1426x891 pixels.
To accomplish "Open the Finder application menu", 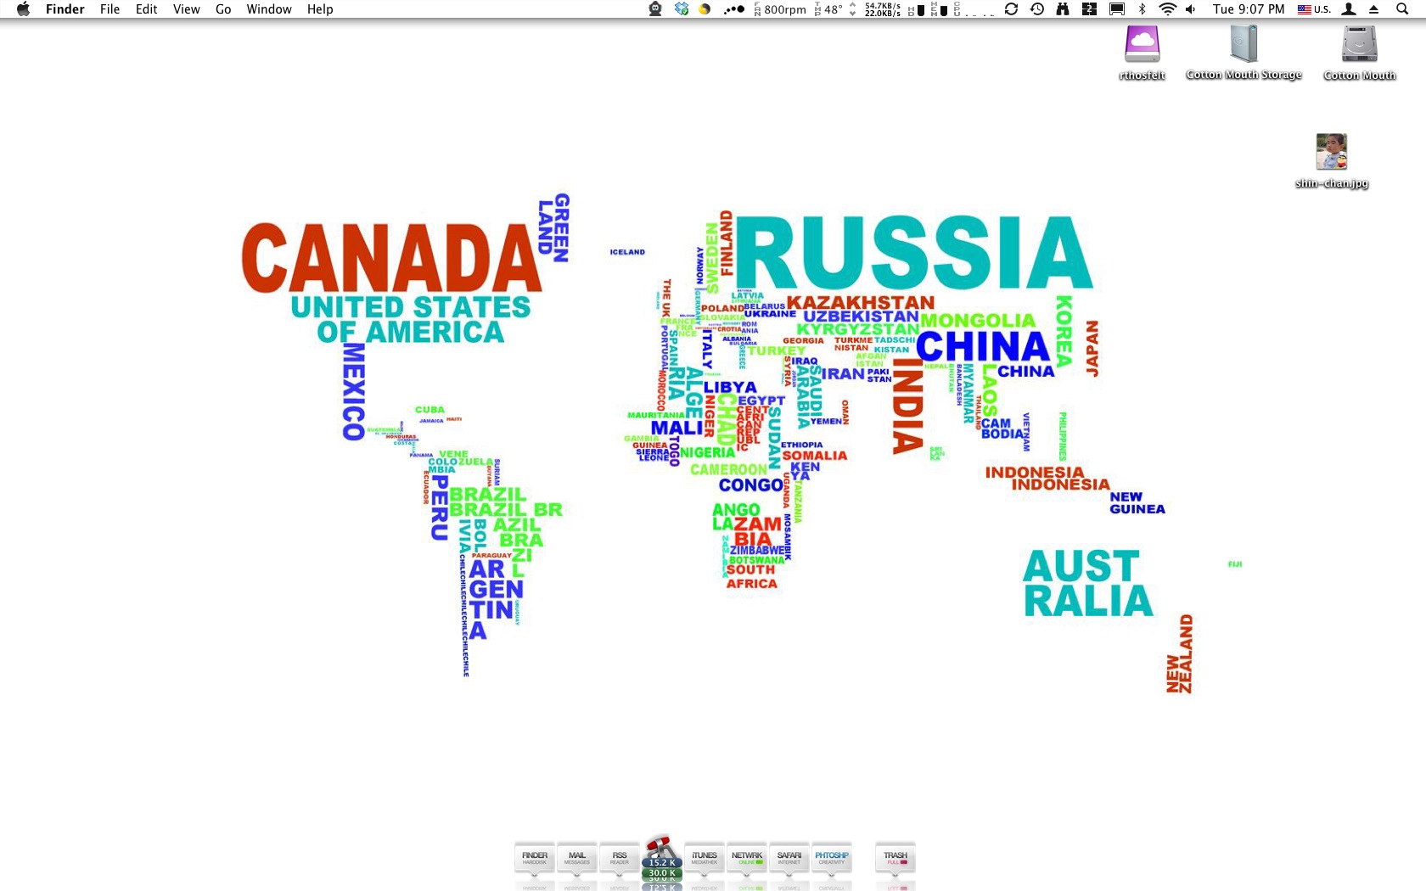I will pyautogui.click(x=65, y=9).
